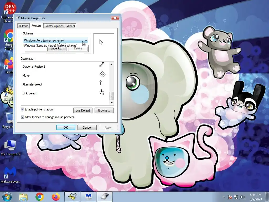Launch Firefox from the taskbar
Viewport: 269px width, 202px height.
pyautogui.click(x=56, y=197)
